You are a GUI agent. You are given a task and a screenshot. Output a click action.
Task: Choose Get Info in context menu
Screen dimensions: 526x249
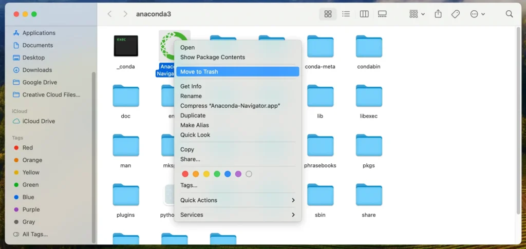(237, 86)
